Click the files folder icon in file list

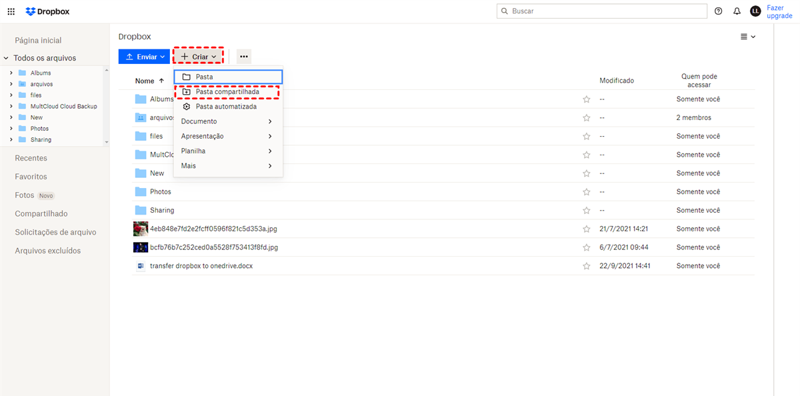pos(141,136)
